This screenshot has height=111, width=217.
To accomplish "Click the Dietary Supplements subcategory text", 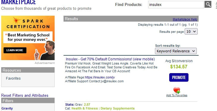I will tap(118, 108).
